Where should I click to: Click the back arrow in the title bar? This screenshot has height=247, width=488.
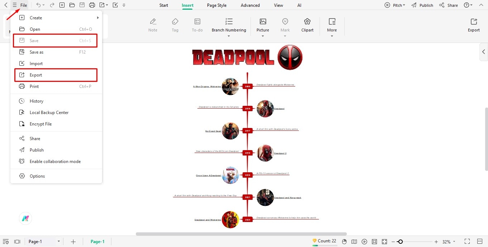[x=6, y=5]
